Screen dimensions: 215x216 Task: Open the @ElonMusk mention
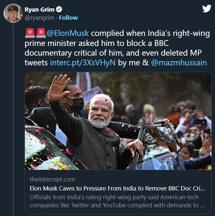[x=67, y=33]
